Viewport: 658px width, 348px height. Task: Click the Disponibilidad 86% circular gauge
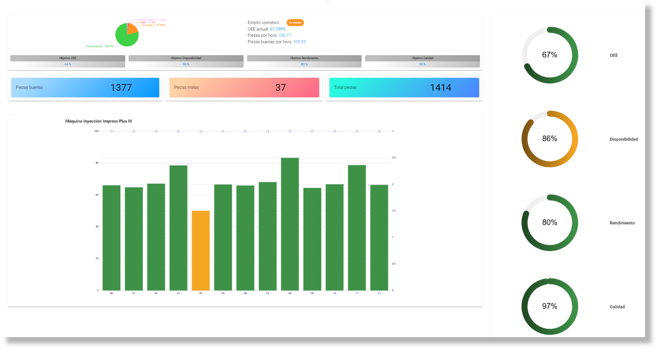point(549,139)
